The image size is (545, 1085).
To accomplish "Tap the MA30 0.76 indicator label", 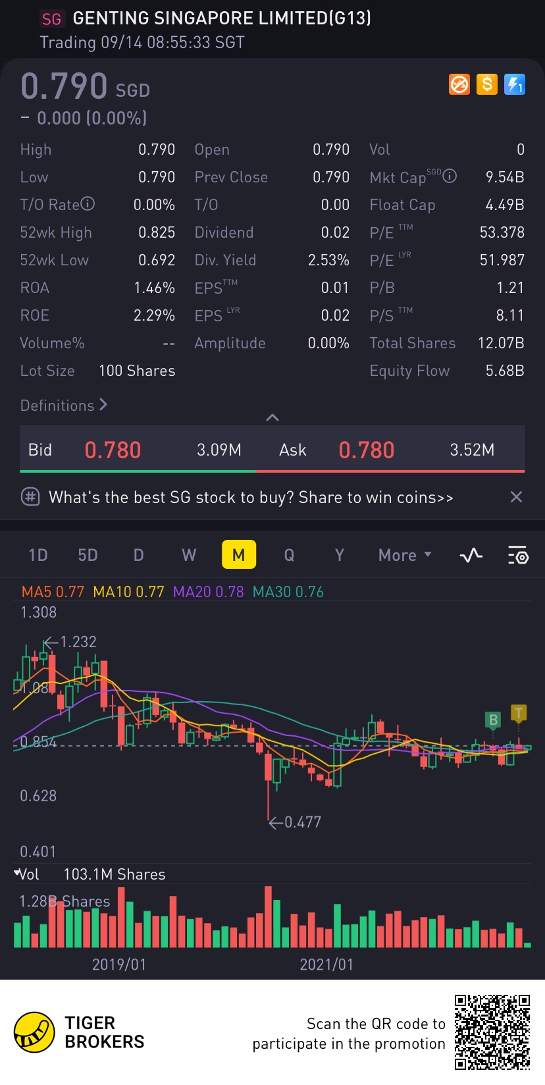I will (288, 592).
